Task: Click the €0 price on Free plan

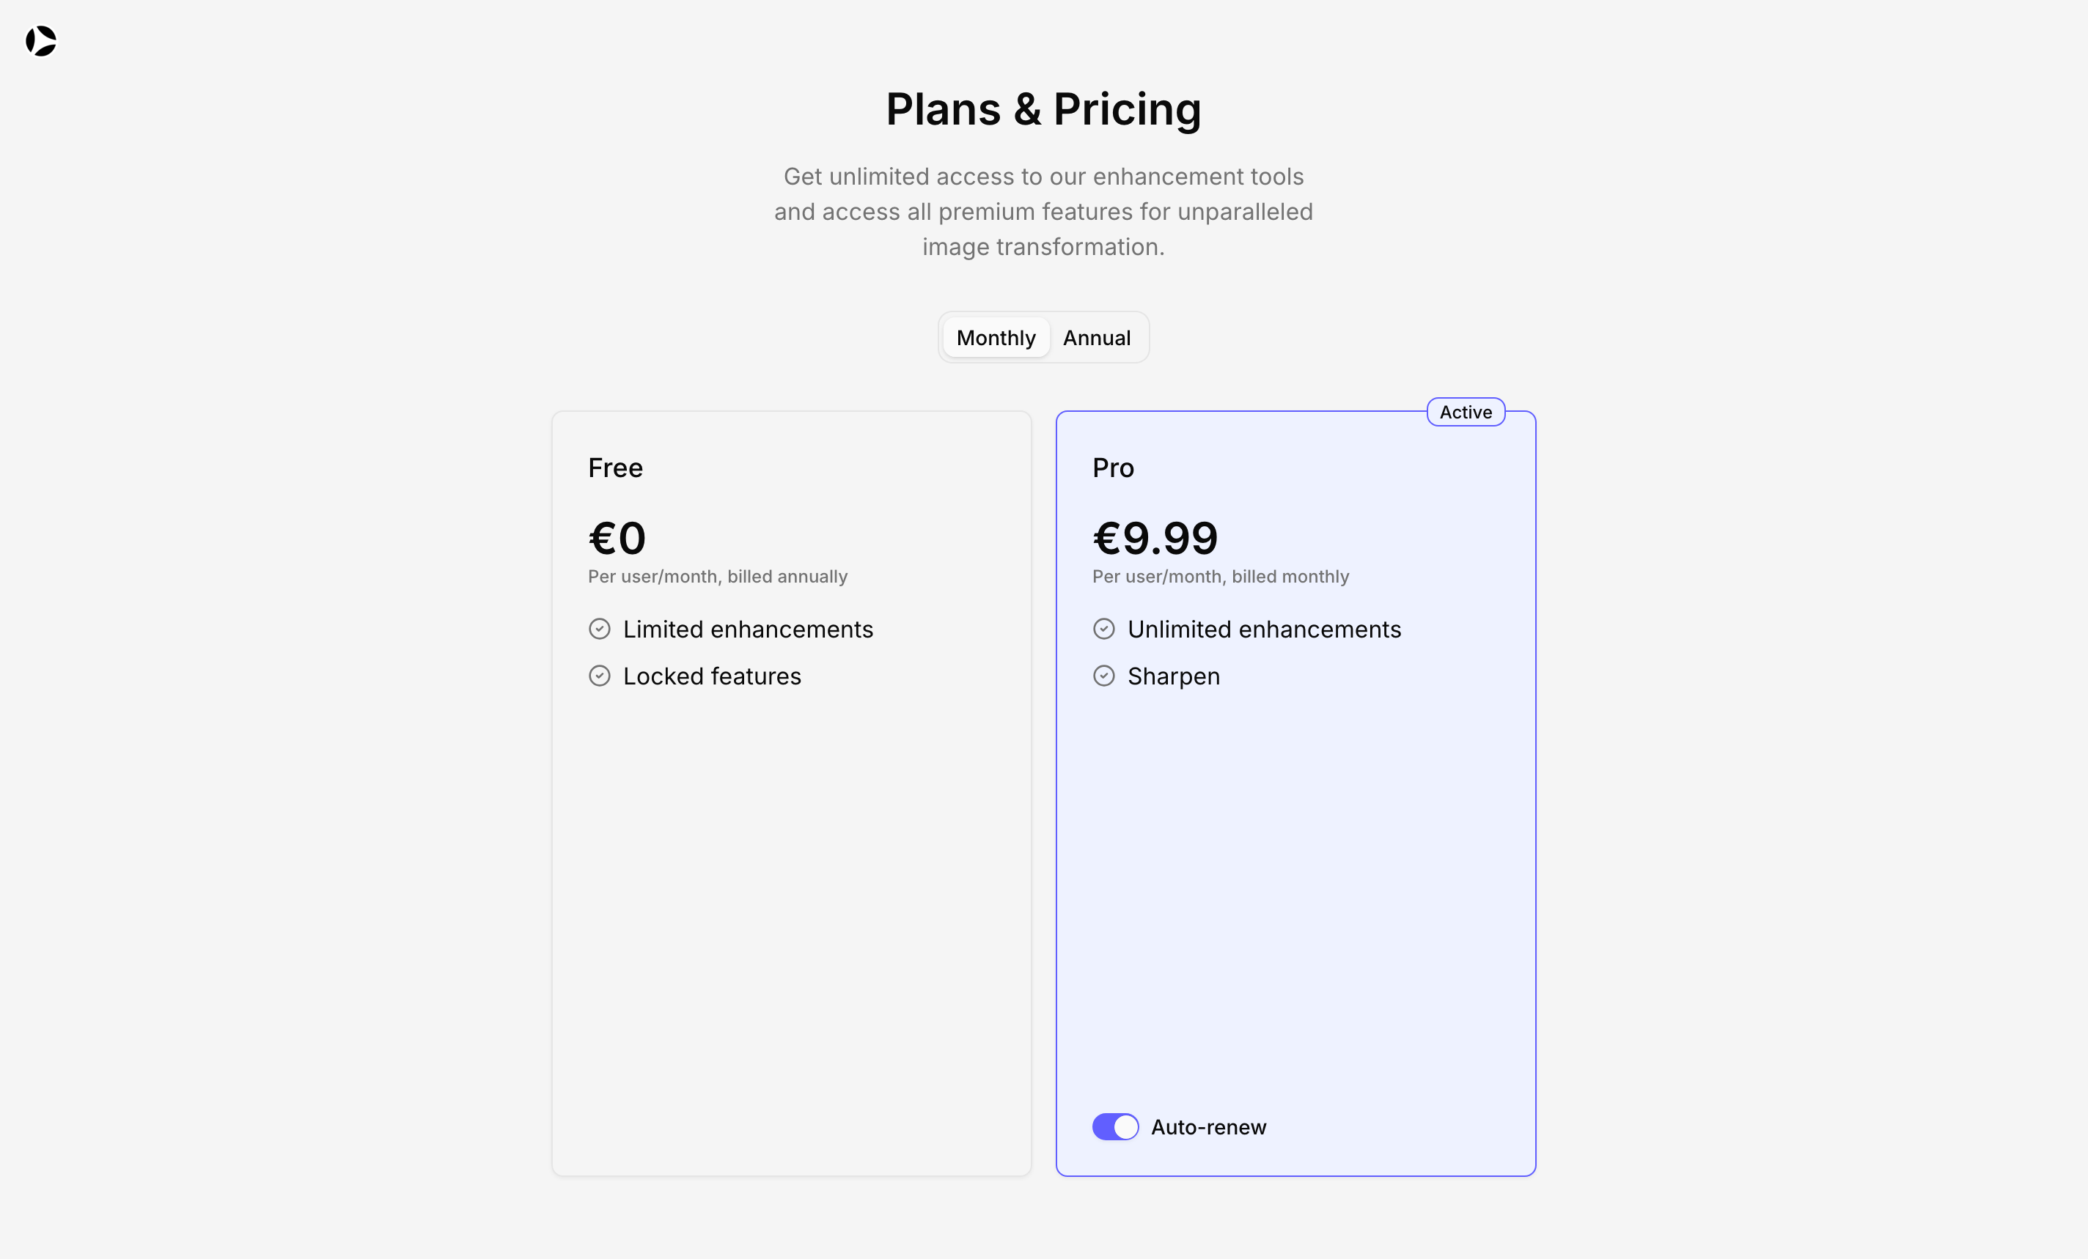Action: (x=617, y=538)
